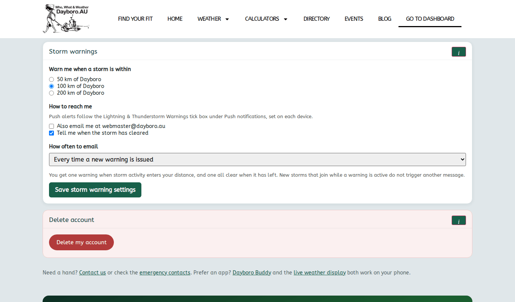Untick 'Tell me when the storm has cleared'
The image size is (515, 302).
coord(52,133)
